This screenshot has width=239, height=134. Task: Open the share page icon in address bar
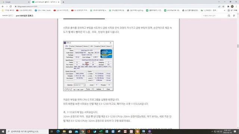click(x=219, y=7)
